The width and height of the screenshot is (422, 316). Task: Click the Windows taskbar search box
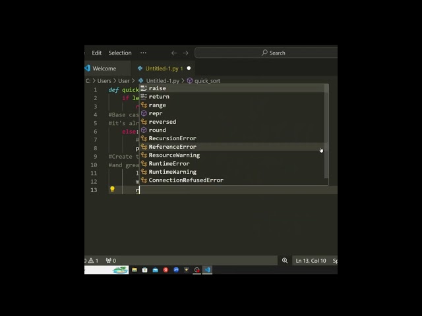(107, 270)
